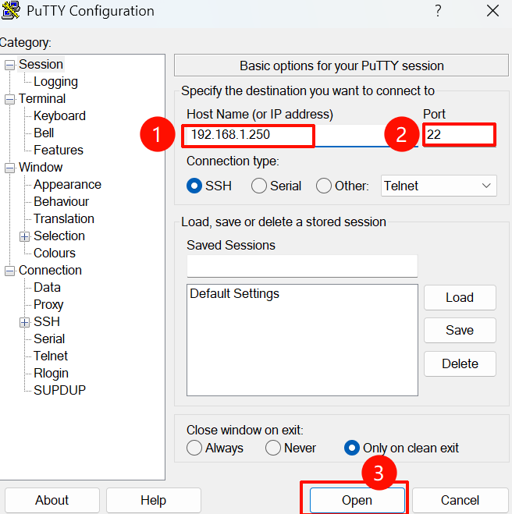Open the Telnet protocol dropdown
512x514 pixels.
pyautogui.click(x=439, y=186)
